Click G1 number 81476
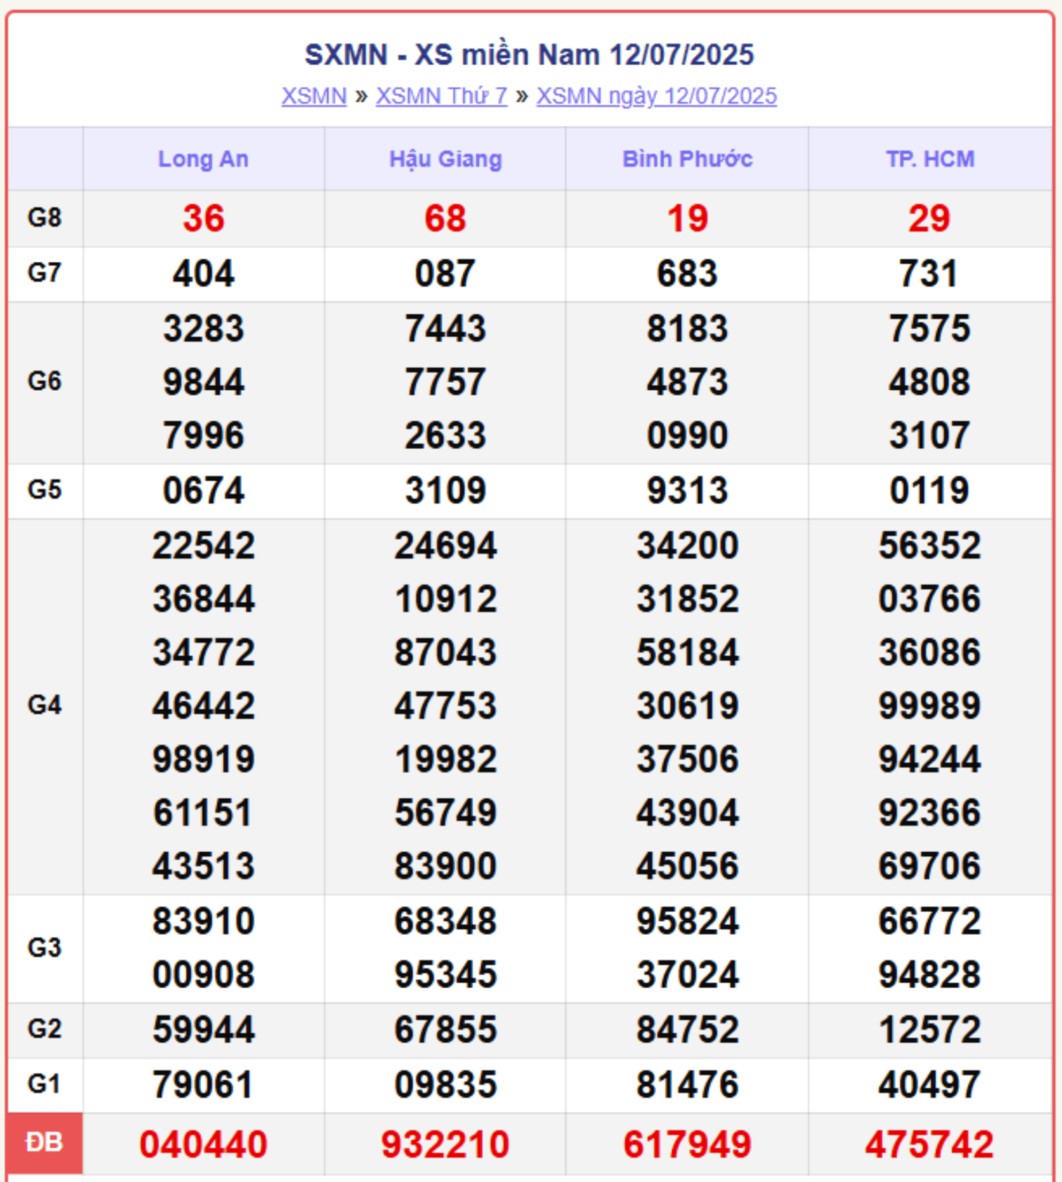The width and height of the screenshot is (1062, 1182). 687,1085
